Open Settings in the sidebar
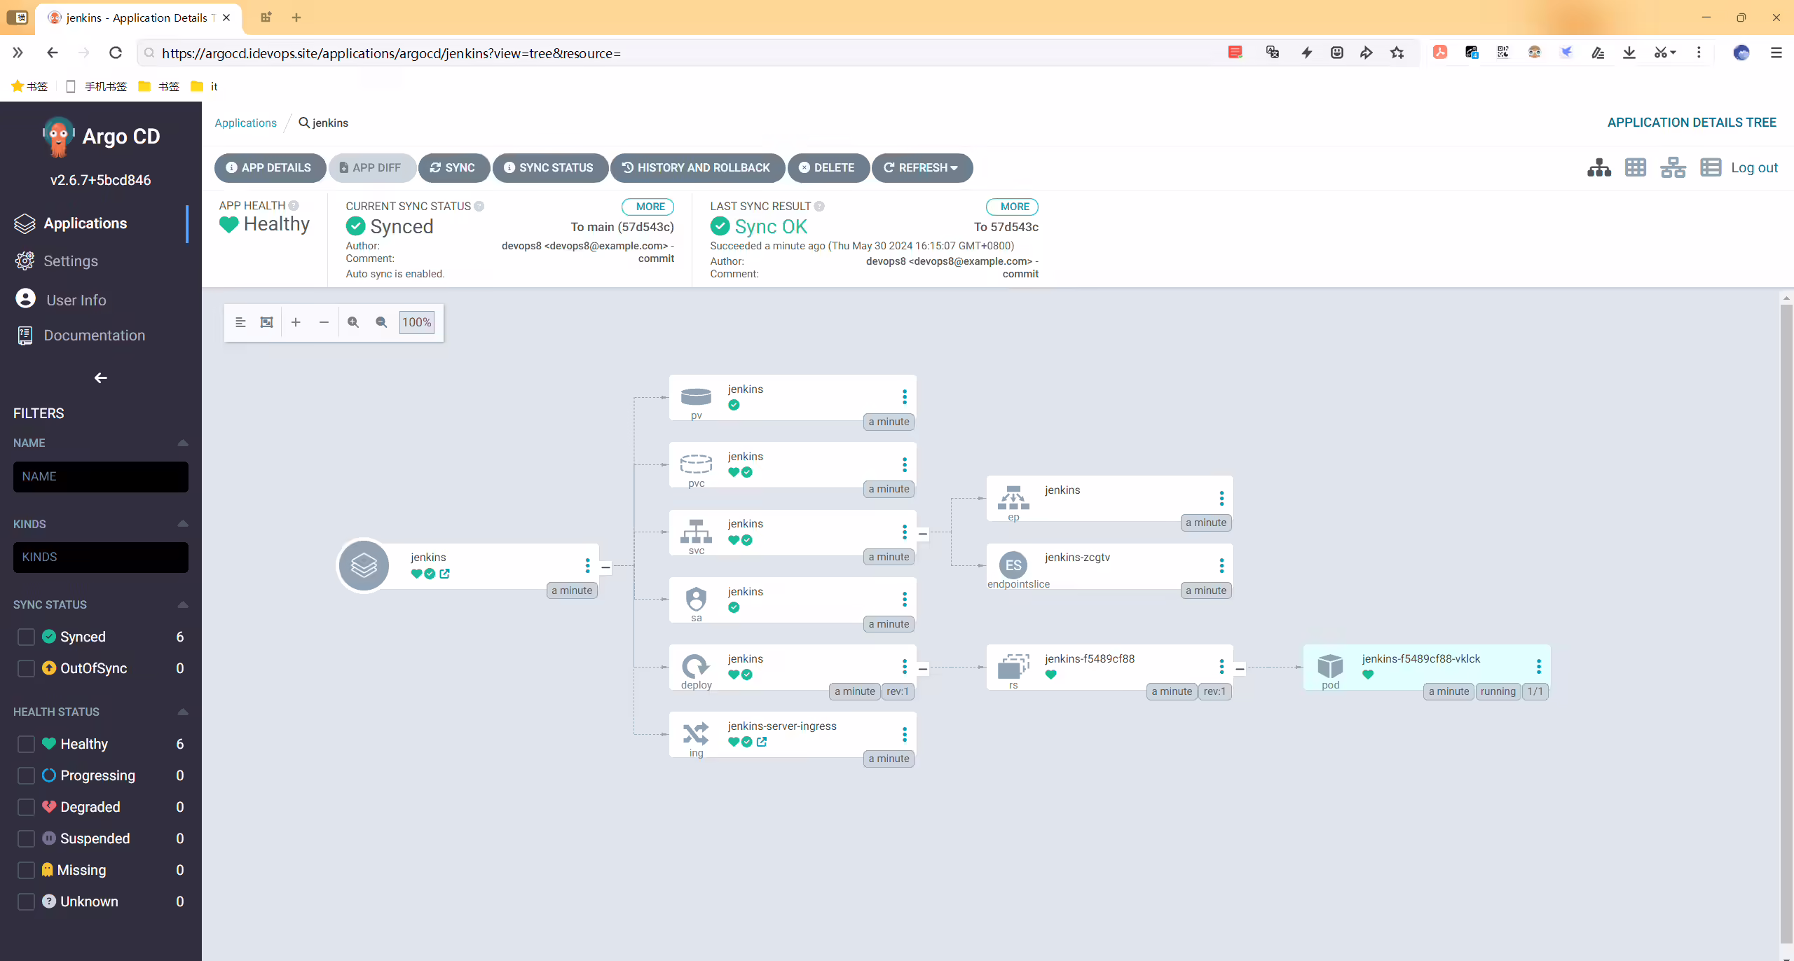 tap(70, 261)
